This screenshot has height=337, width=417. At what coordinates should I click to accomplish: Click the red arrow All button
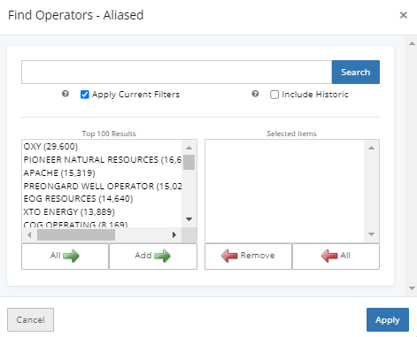click(336, 257)
